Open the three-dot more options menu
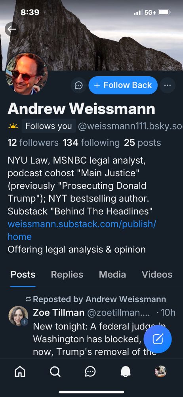 167,85
